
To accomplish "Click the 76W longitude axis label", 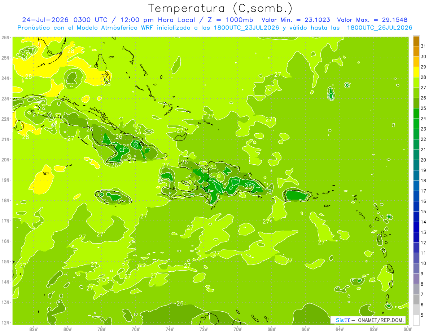I will [135, 329].
